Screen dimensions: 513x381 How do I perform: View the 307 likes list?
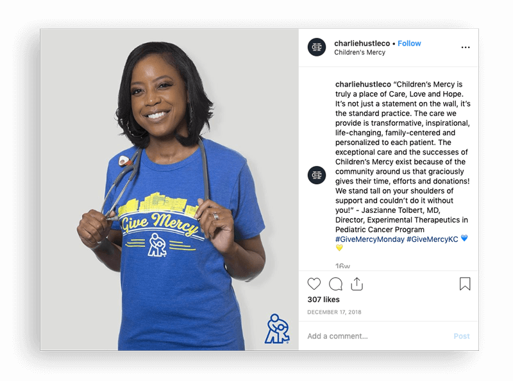tap(324, 300)
